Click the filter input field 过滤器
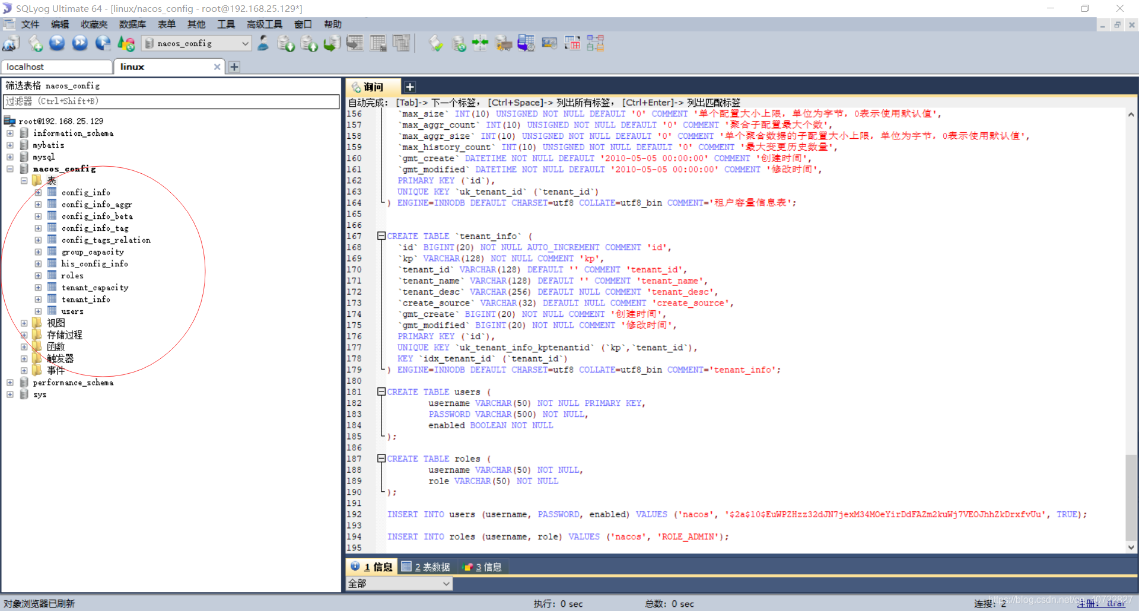The height and width of the screenshot is (611, 1139). 171,101
